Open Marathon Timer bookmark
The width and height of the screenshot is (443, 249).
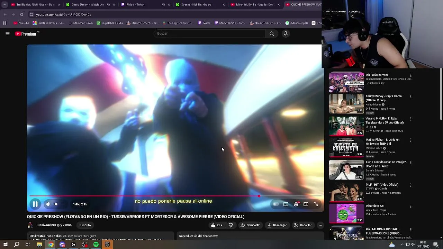(x=81, y=23)
